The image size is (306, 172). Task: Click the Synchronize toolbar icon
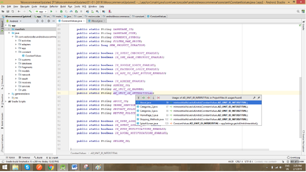point(13,11)
